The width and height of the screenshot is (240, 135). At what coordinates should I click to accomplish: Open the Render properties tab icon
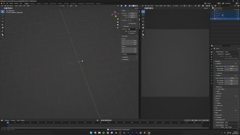click(x=211, y=52)
